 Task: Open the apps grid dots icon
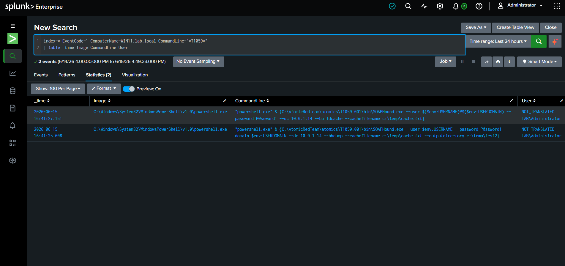[557, 6]
